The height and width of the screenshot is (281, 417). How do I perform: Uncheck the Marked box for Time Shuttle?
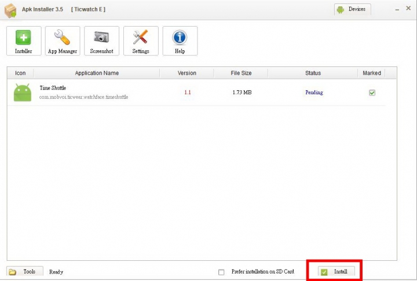point(372,93)
